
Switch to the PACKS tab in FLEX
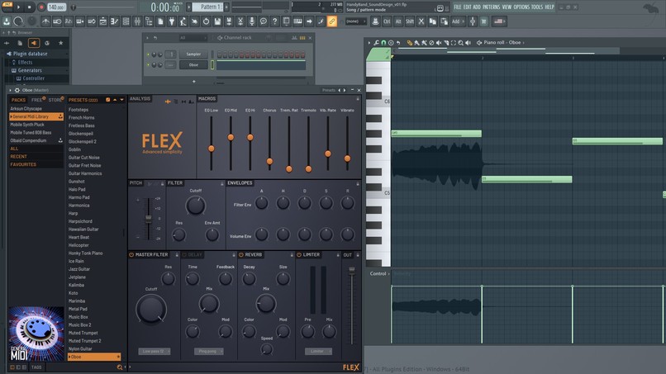pyautogui.click(x=18, y=100)
